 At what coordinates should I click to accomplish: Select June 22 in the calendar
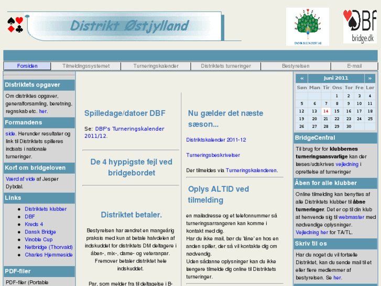(x=337, y=119)
